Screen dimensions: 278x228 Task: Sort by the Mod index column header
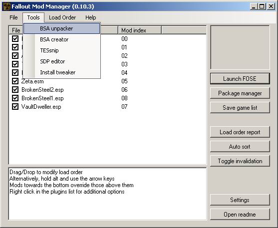click(140, 30)
